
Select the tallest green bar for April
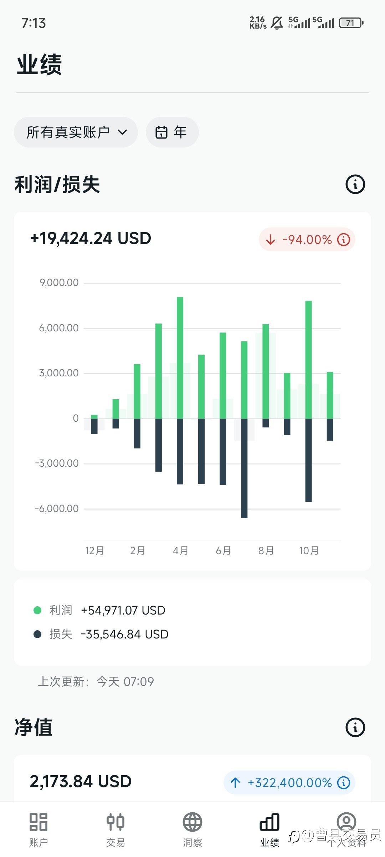pos(180,357)
